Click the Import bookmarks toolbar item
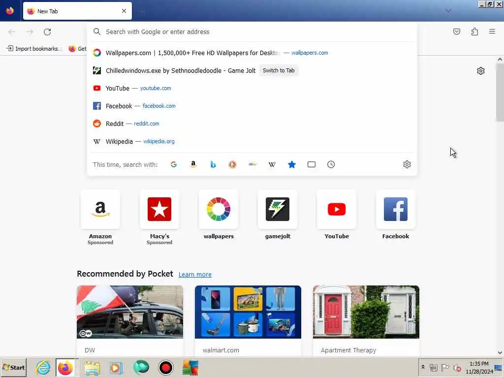Viewport: 504px width, 378px height. [x=34, y=49]
